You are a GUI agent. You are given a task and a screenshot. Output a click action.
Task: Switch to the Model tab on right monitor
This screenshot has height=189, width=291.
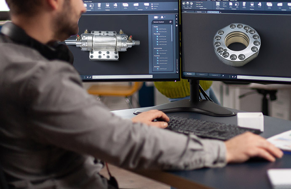[x=189, y=75]
